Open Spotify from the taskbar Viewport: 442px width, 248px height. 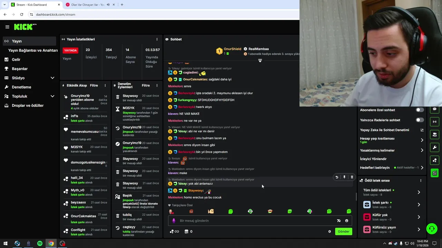tap(40, 244)
